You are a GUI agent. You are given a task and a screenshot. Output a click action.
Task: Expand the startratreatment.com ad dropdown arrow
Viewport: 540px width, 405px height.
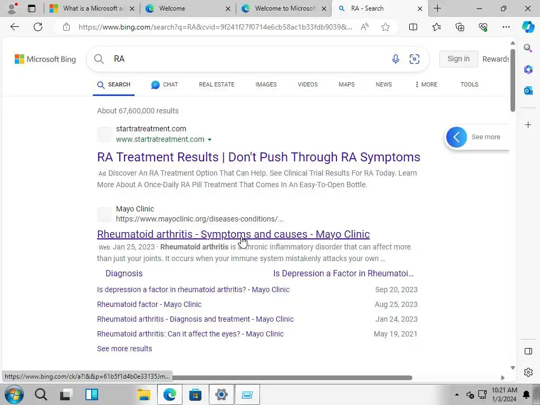pos(210,140)
